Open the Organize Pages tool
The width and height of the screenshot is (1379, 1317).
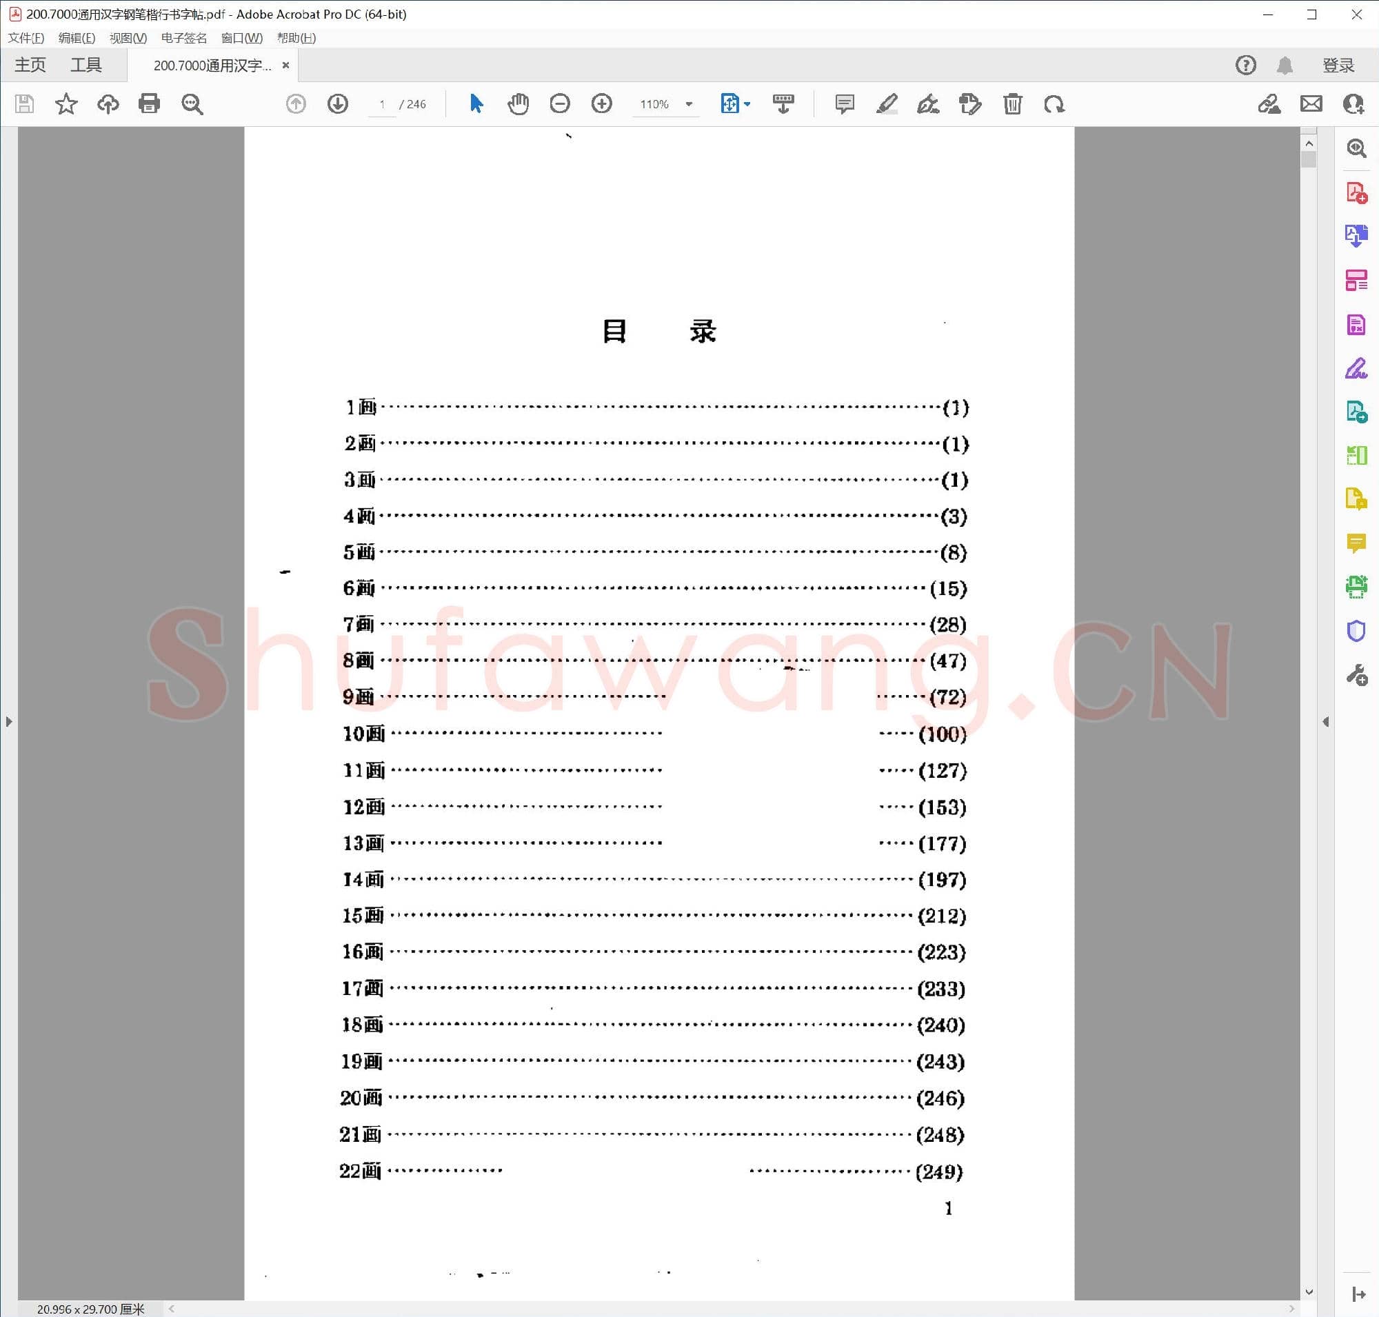click(x=1356, y=279)
